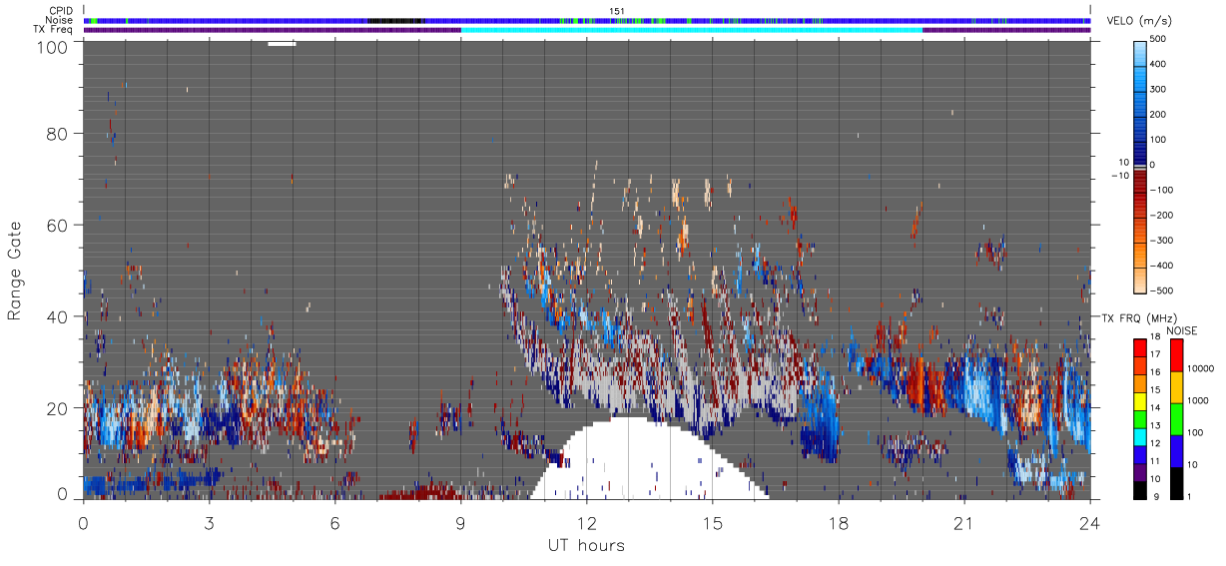Click the 24 UT hours tick label

click(1089, 523)
